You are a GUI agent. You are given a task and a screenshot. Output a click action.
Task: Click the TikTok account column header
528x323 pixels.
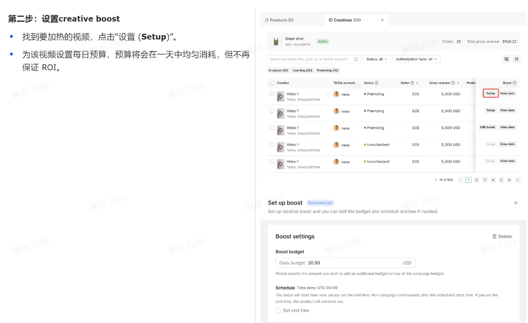[344, 83]
